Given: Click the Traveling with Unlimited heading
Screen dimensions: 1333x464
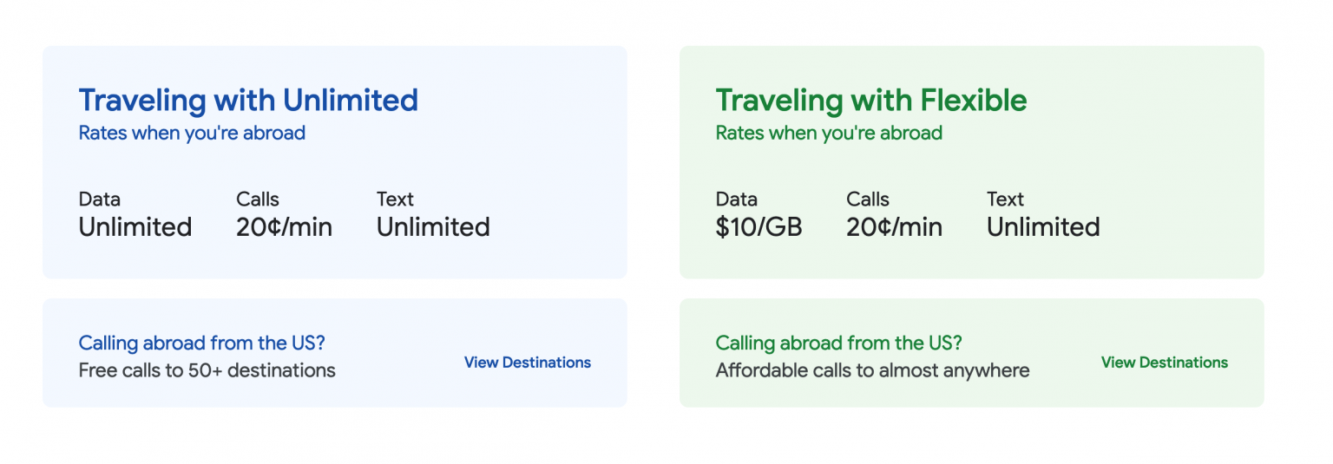Looking at the screenshot, I should [x=248, y=101].
